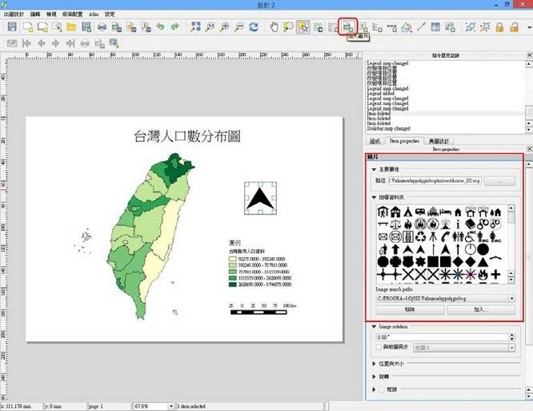Open the 版面配置 menu
The width and height of the screenshot is (533, 411).
73,14
